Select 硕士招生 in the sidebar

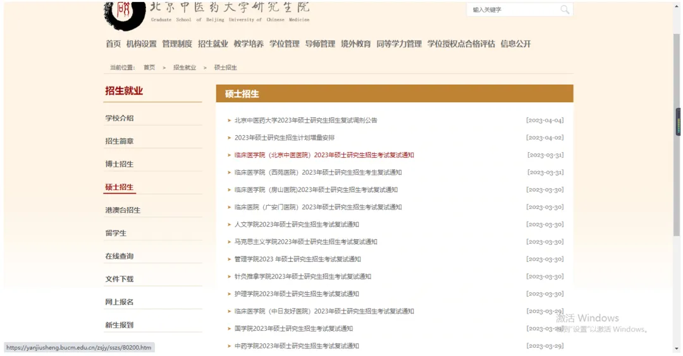point(120,187)
